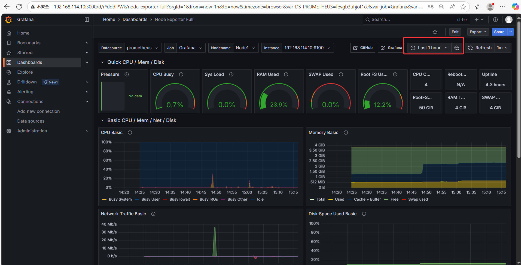
Task: Show info for RAM Used panel
Action: [286, 74]
